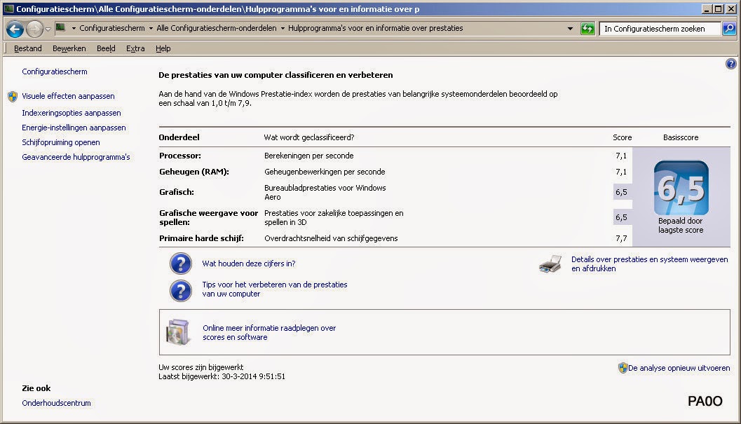The image size is (741, 424).
Task: Open the Extra menu
Action: [x=135, y=48]
